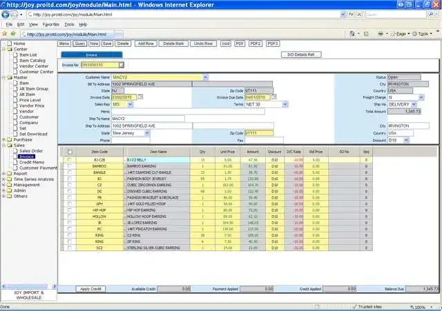Viewport: 442px width, 311px height.
Task: Click the Invoice Date calendar icon
Action: tap(140, 97)
